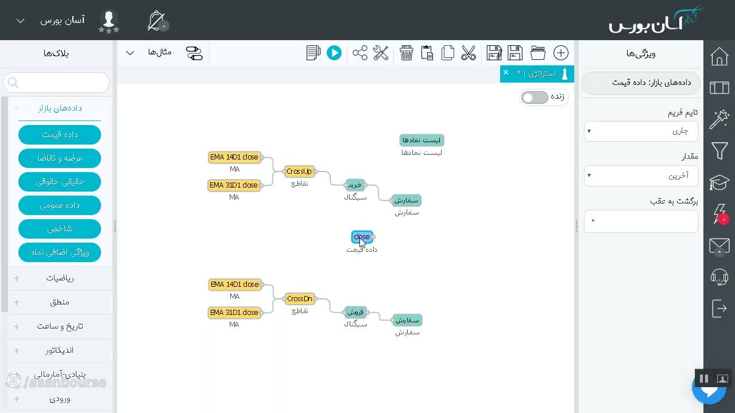Click the share icon in toolbar
This screenshot has width=735, height=413.
360,53
